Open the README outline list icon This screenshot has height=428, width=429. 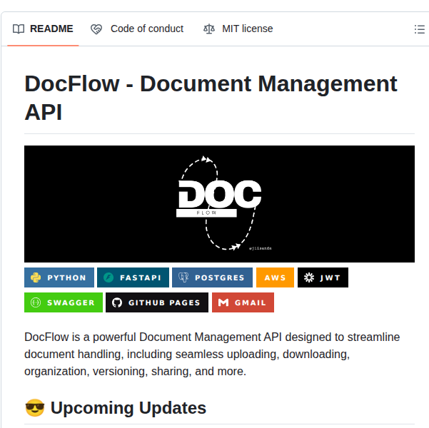point(420,29)
